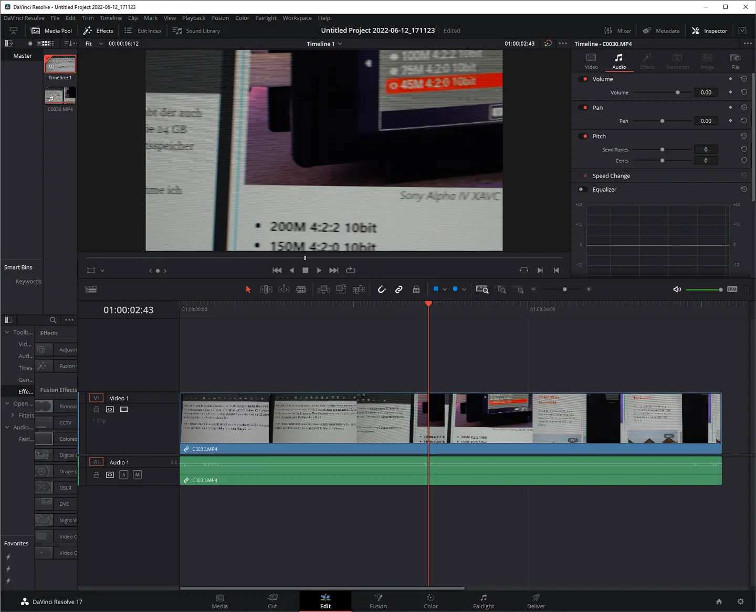Toggle the DIM audio button
Image resolution: width=756 pixels, height=612 pixels.
tap(732, 289)
